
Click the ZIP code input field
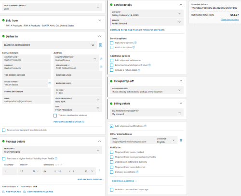point(78,91)
